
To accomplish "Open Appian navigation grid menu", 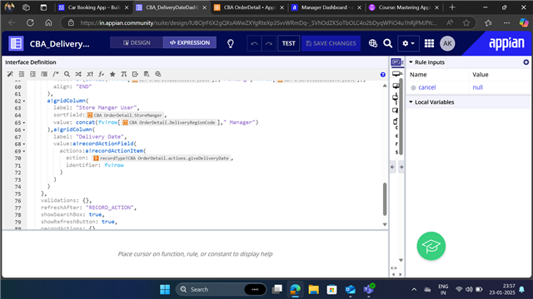I will click(429, 43).
